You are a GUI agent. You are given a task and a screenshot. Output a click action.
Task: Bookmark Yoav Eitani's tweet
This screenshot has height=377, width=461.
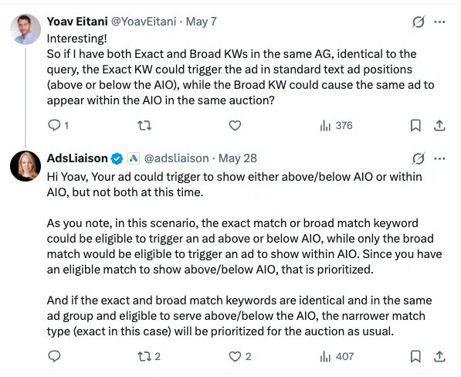click(x=415, y=126)
